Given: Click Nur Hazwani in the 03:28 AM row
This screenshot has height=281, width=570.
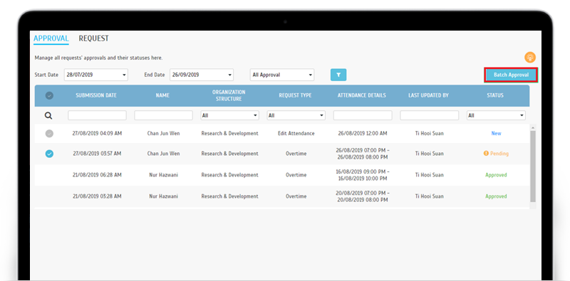Looking at the screenshot, I should pos(164,196).
